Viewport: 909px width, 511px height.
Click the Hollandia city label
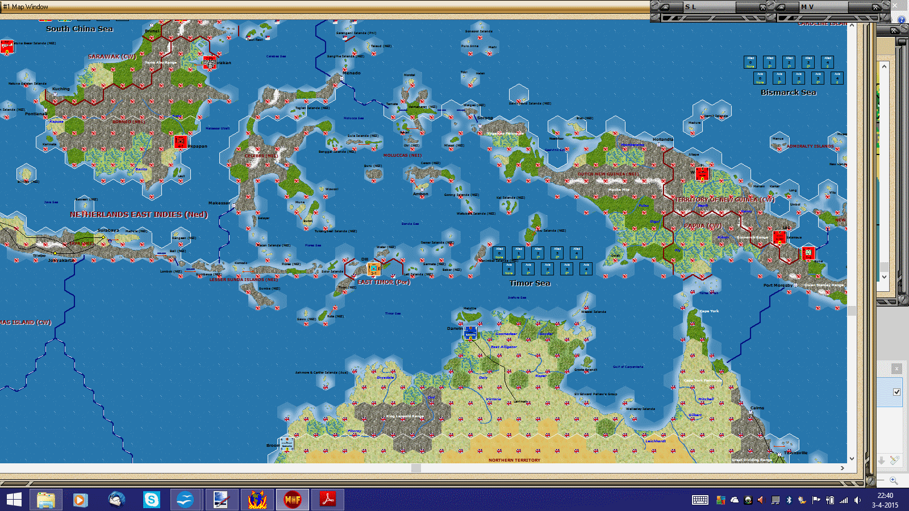pyautogui.click(x=663, y=139)
